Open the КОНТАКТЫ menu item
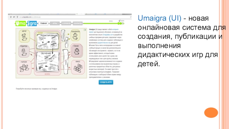 [x=78, y=24]
